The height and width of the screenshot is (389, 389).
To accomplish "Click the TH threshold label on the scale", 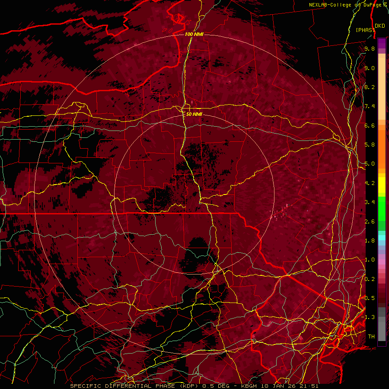I will click(x=371, y=337).
